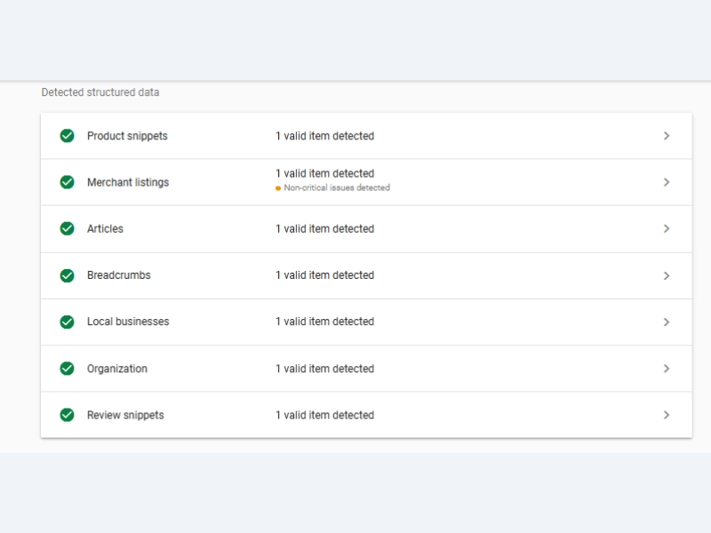Open Local businesses details via the chevron
711x533 pixels.
(667, 322)
